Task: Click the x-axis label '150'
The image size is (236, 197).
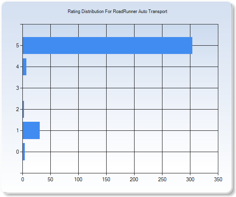Action: (x=106, y=179)
